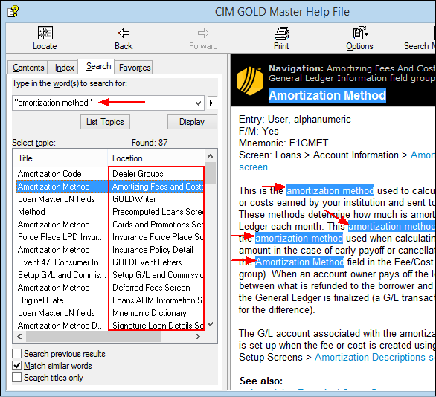The image size is (436, 397).
Task: Select Amortization Method Cards and Promotions row
Action: click(x=110, y=225)
